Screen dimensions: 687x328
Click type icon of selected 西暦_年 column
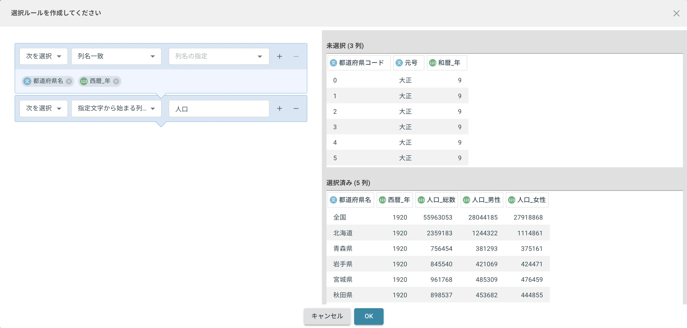tap(382, 200)
